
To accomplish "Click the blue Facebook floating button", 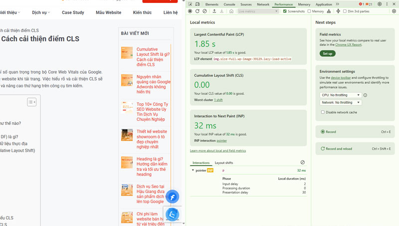I will [173, 197].
